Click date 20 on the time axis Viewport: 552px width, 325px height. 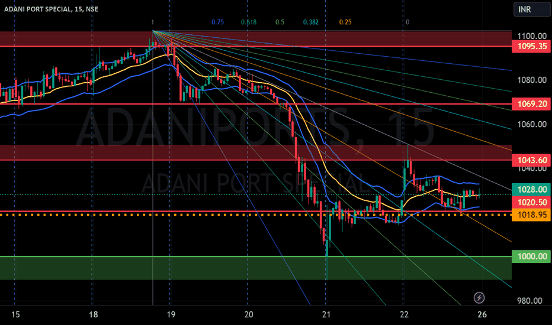[x=249, y=314]
